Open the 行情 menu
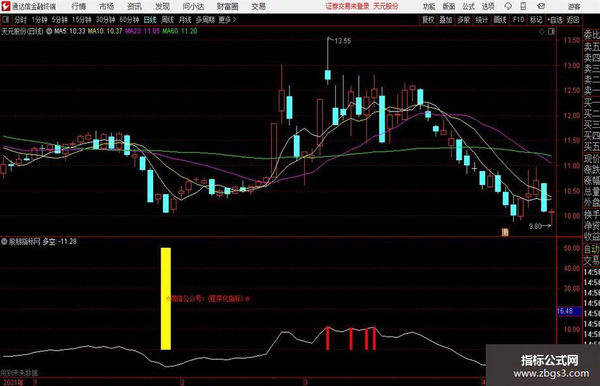The image size is (600, 386). click(79, 6)
